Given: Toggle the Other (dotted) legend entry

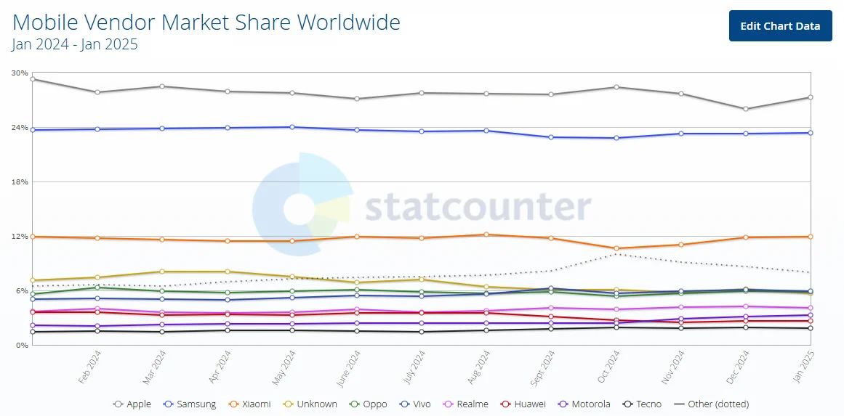Looking at the screenshot, I should (712, 404).
